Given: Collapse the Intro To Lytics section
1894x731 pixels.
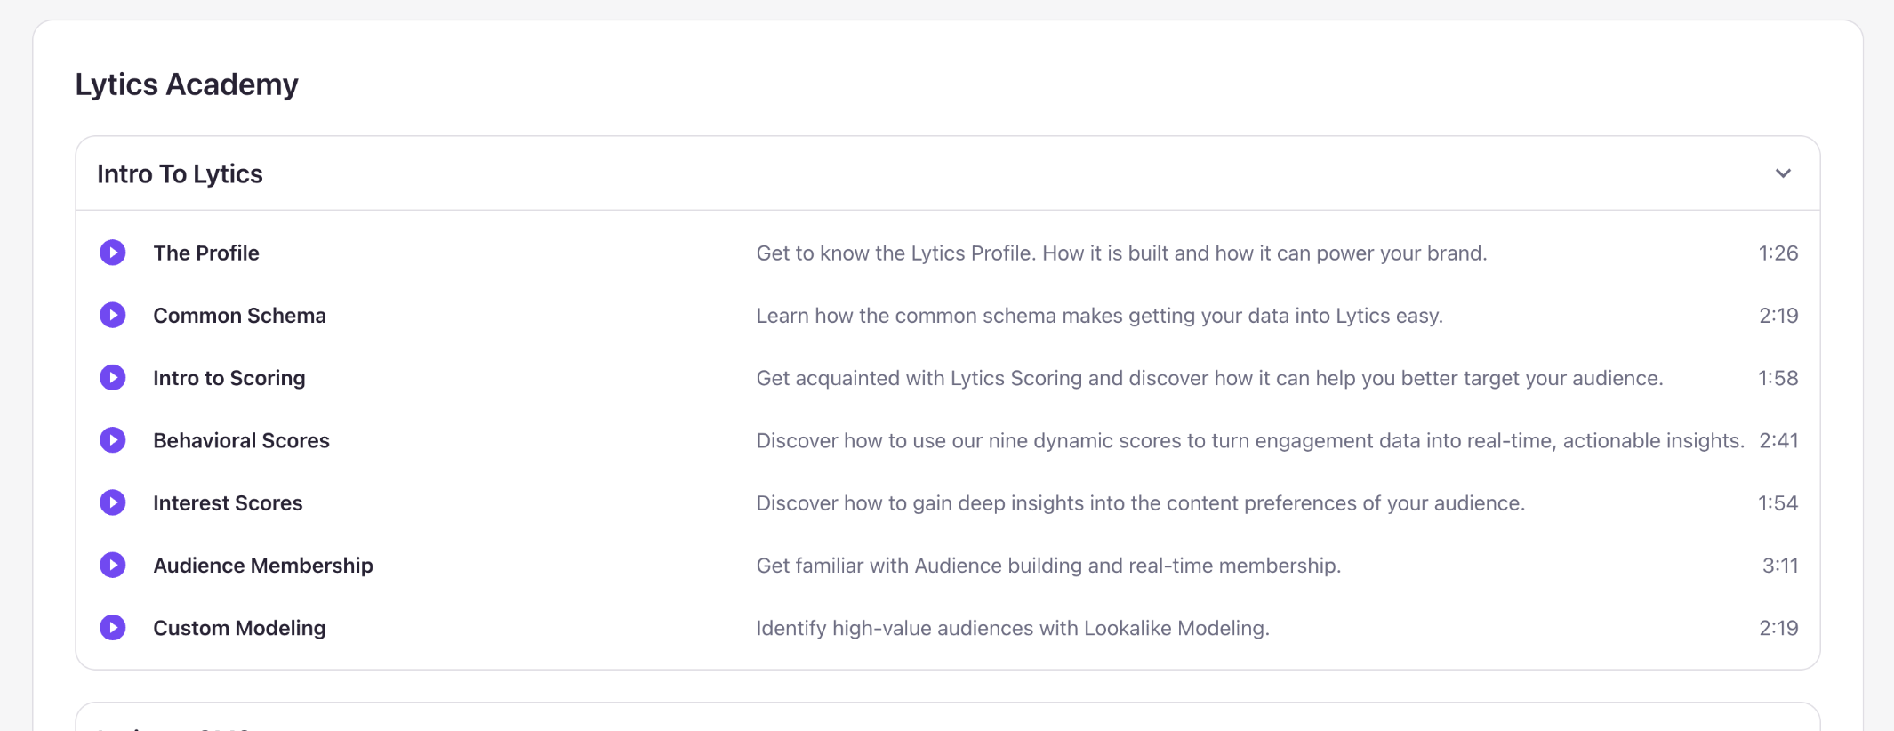Looking at the screenshot, I should pyautogui.click(x=1783, y=173).
